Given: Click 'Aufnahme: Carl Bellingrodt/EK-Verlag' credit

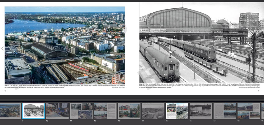Looking at the screenshot, I should point(249,87).
